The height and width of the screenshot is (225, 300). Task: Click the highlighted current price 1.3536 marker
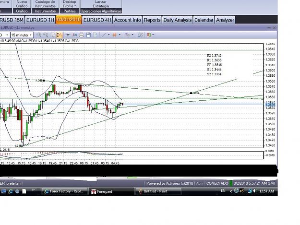[x=270, y=105]
